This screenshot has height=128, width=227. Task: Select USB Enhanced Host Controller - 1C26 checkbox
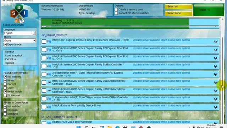[44, 91]
